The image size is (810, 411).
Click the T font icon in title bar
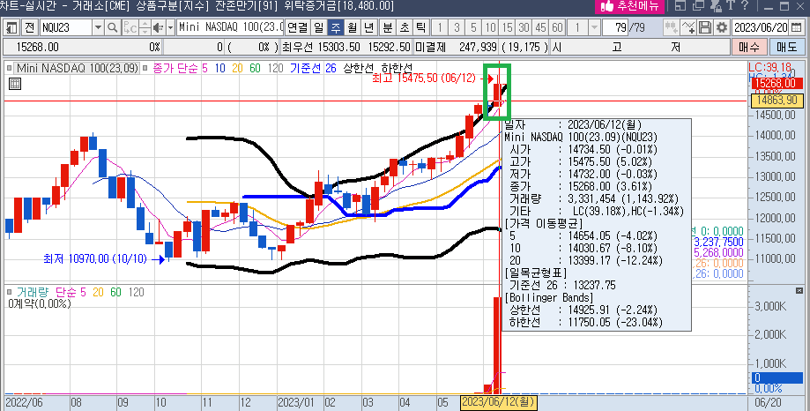point(731,5)
